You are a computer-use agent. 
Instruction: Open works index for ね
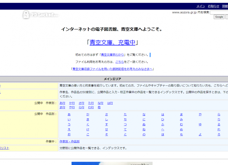(144, 130)
